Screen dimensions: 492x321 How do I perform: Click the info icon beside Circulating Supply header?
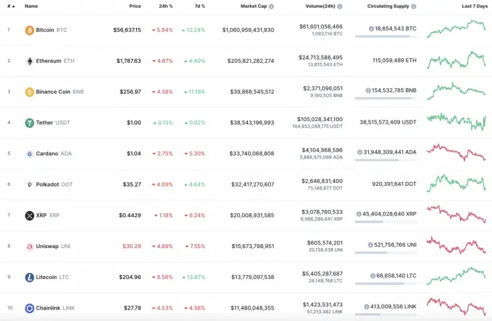click(414, 6)
